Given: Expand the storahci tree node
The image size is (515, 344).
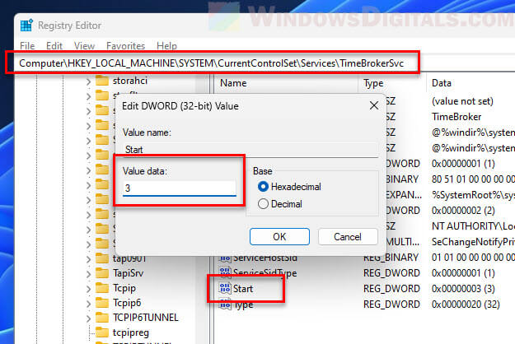Looking at the screenshot, I should click(x=88, y=81).
